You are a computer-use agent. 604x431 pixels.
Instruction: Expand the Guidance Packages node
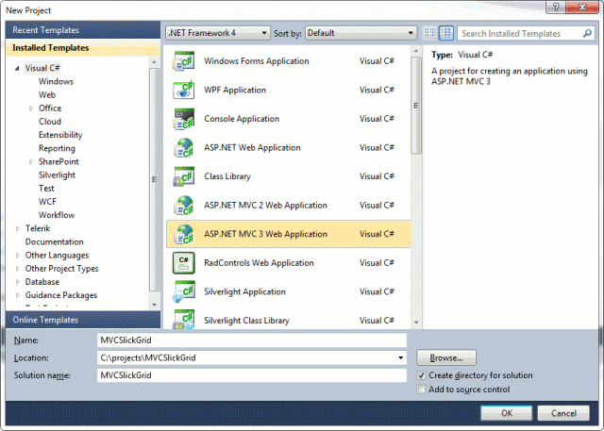click(18, 295)
